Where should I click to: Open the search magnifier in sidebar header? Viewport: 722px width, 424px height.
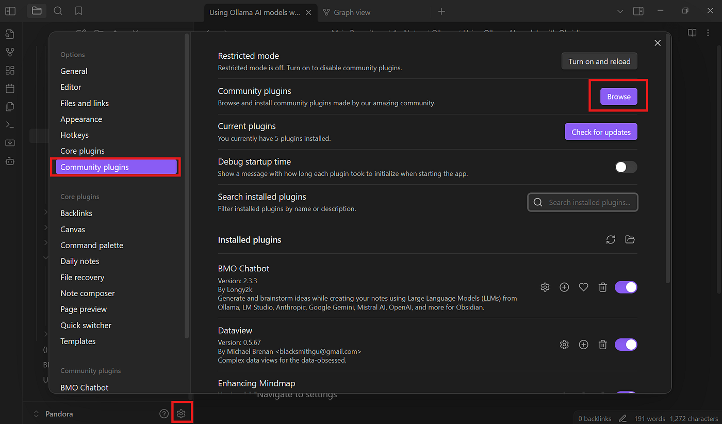click(x=58, y=11)
